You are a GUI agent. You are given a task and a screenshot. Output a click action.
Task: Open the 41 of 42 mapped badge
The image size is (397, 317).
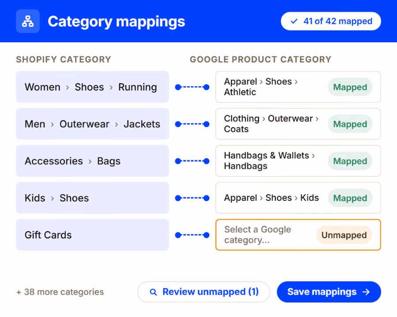point(331,21)
